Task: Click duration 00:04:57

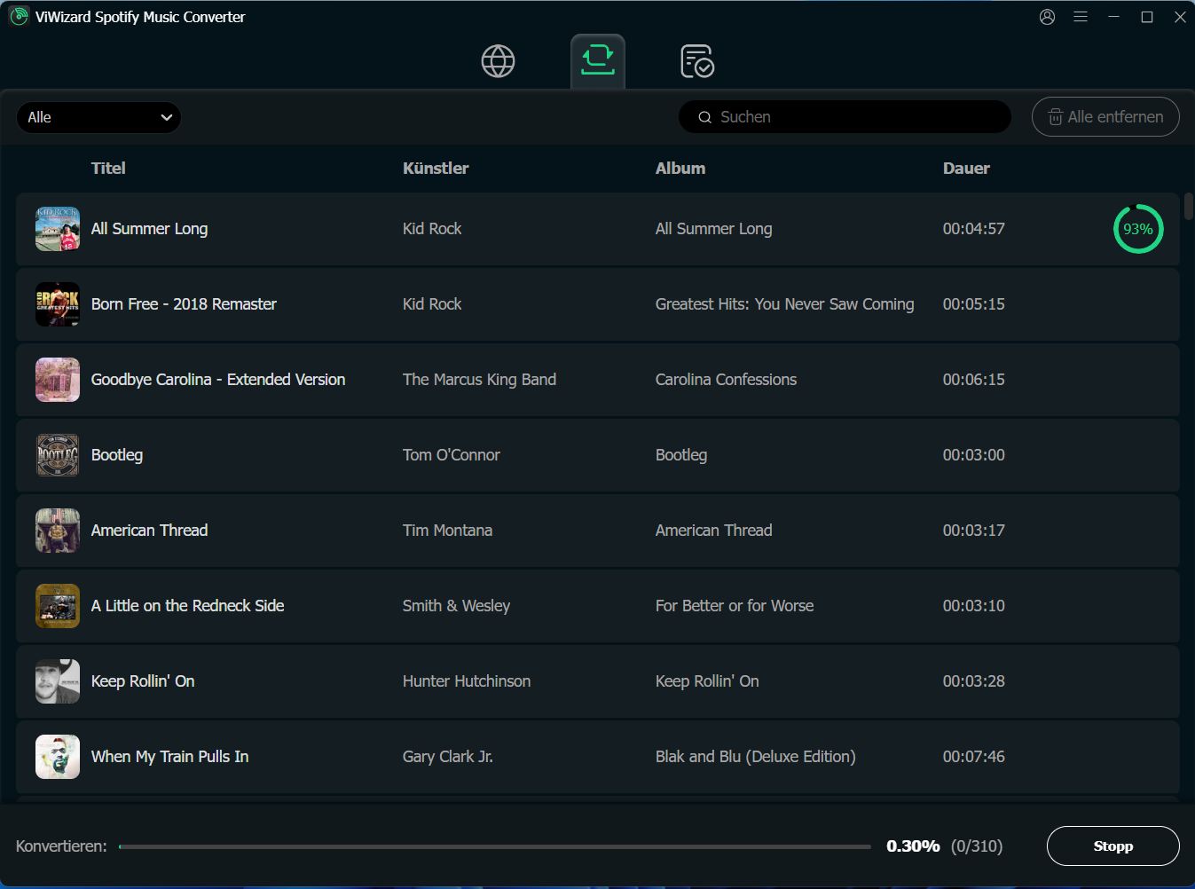Action: [974, 229]
